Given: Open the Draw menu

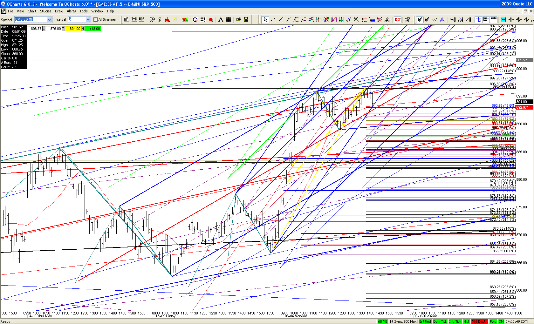Looking at the screenshot, I should coord(59,11).
